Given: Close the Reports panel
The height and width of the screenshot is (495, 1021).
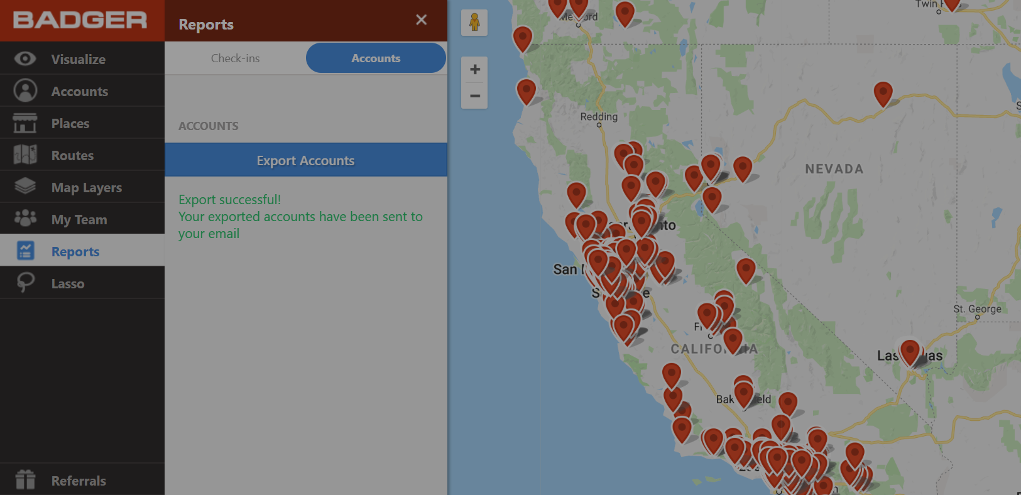Looking at the screenshot, I should [421, 20].
